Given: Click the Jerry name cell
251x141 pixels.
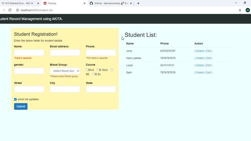Looking at the screenshot, I should coord(129,51).
